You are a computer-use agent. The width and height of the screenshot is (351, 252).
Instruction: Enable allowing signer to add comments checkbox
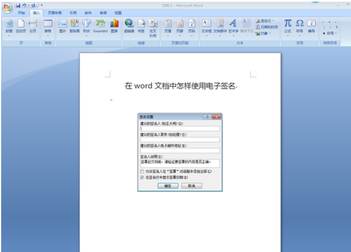142,171
